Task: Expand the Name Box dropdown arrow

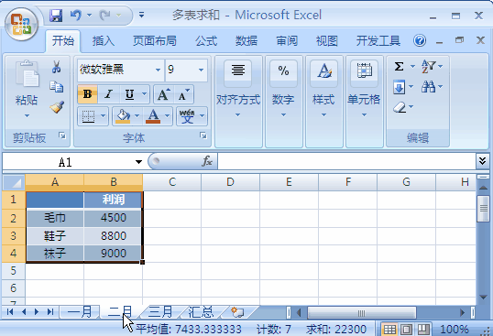Action: [138, 162]
